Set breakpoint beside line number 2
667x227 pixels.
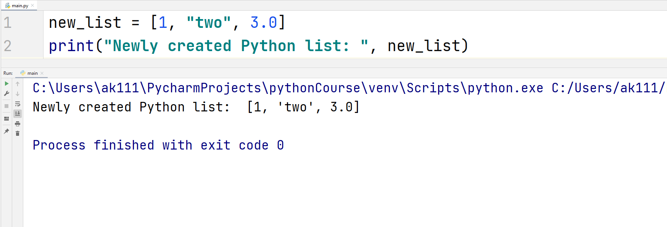click(x=29, y=46)
